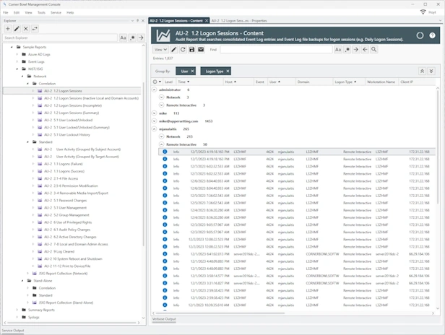Collapse the administrator group

point(154,90)
